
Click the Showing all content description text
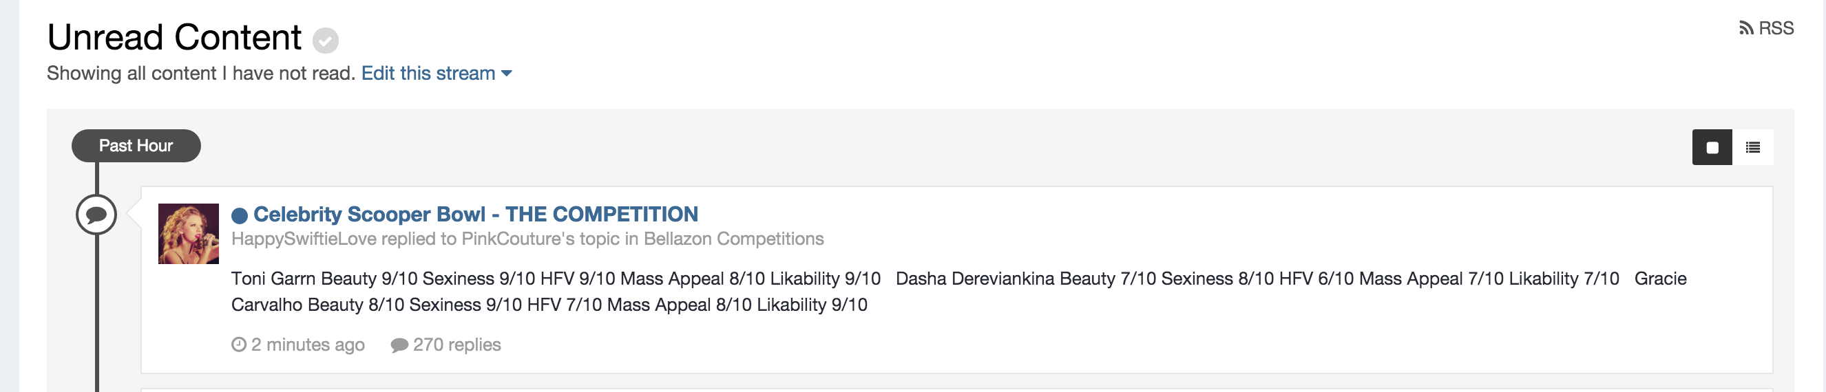(x=200, y=74)
